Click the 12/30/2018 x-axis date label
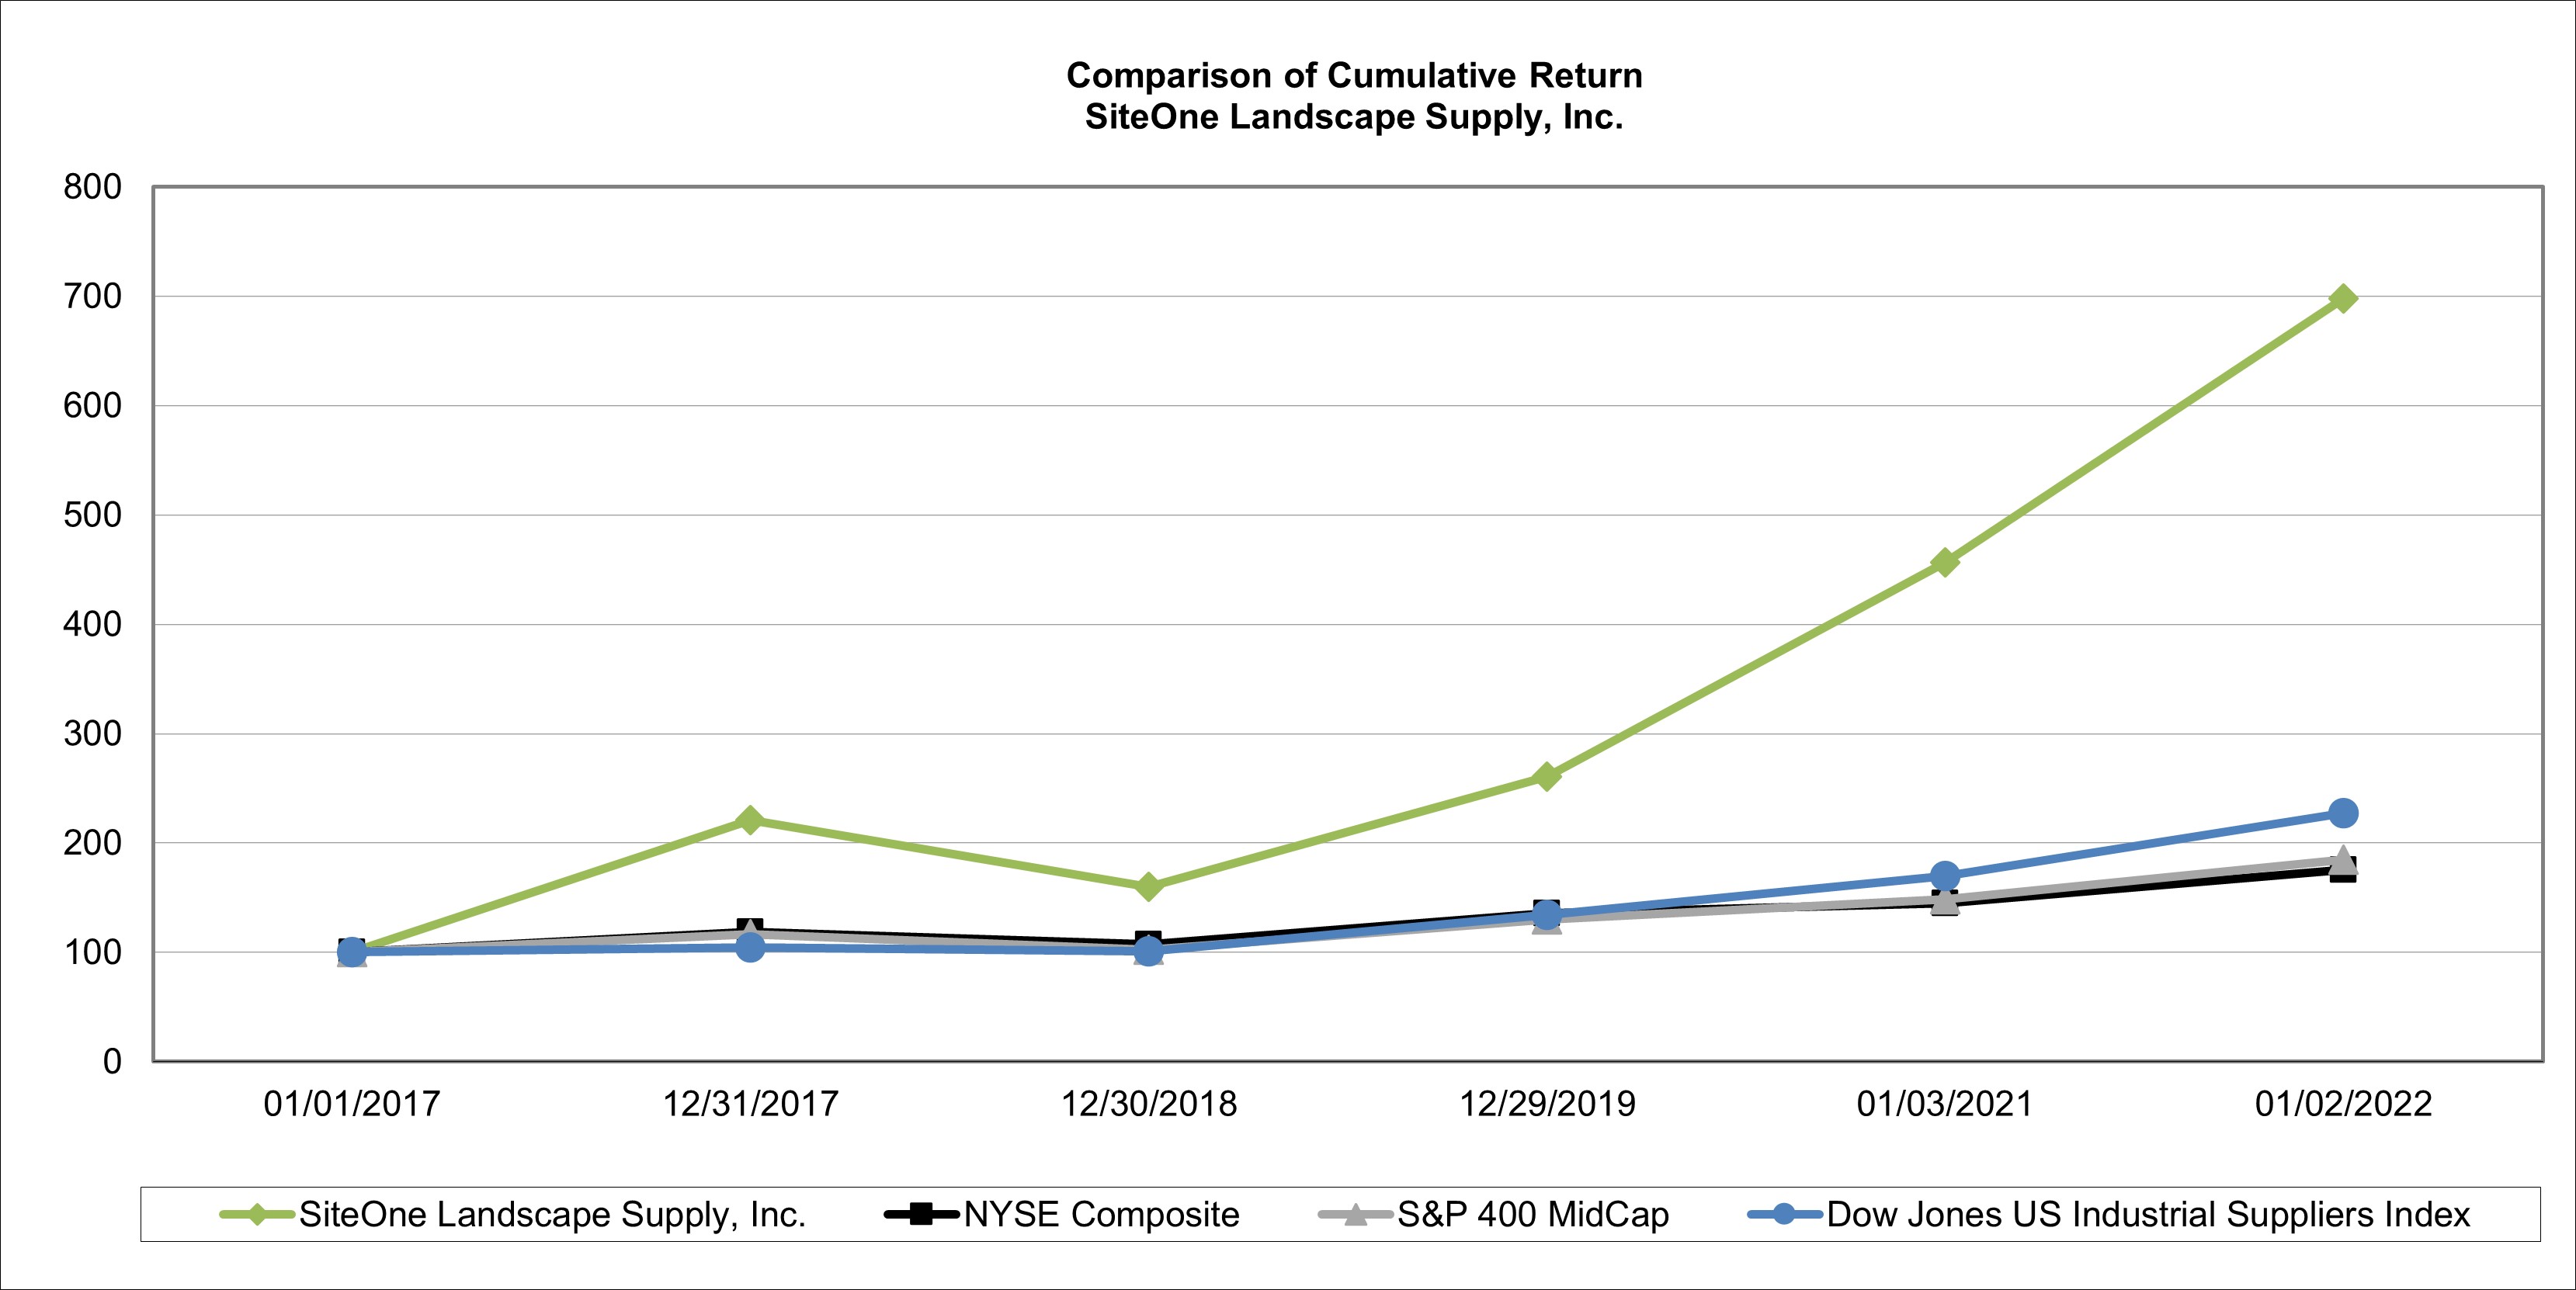Viewport: 2576px width, 1290px height. (1148, 1104)
